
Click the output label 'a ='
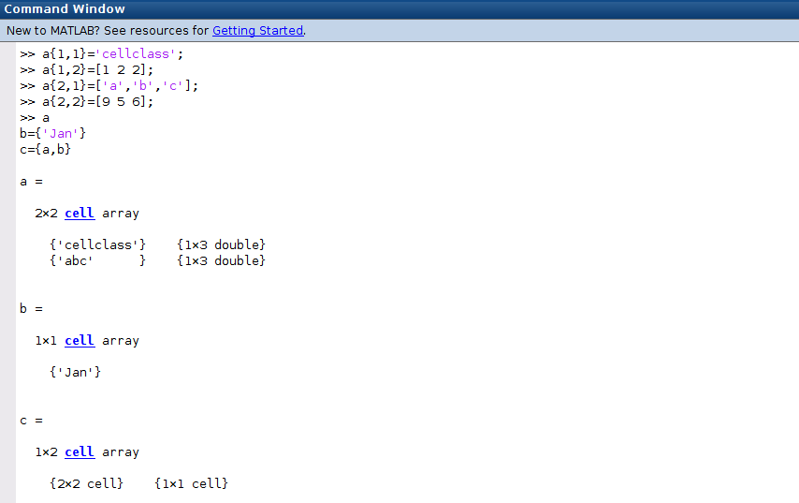(x=32, y=182)
